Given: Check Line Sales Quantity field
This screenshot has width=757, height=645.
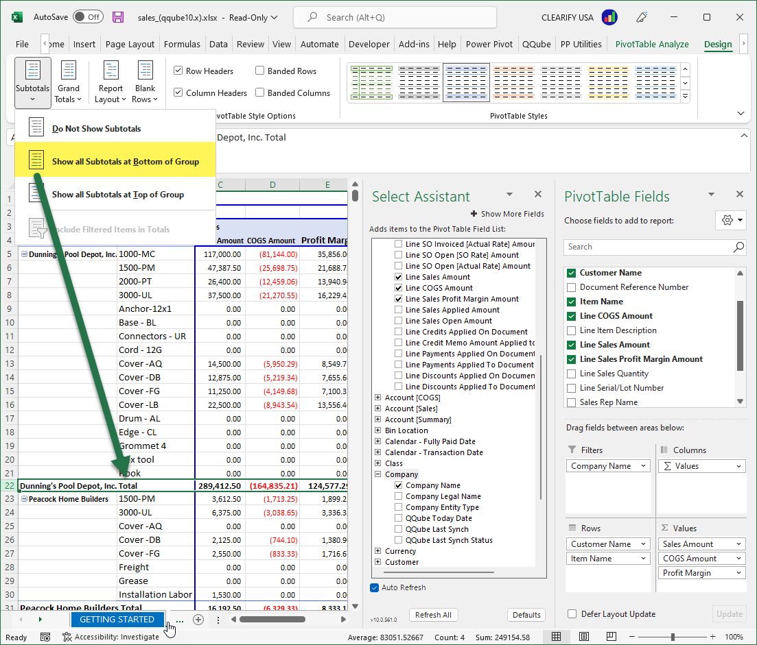Looking at the screenshot, I should [571, 374].
